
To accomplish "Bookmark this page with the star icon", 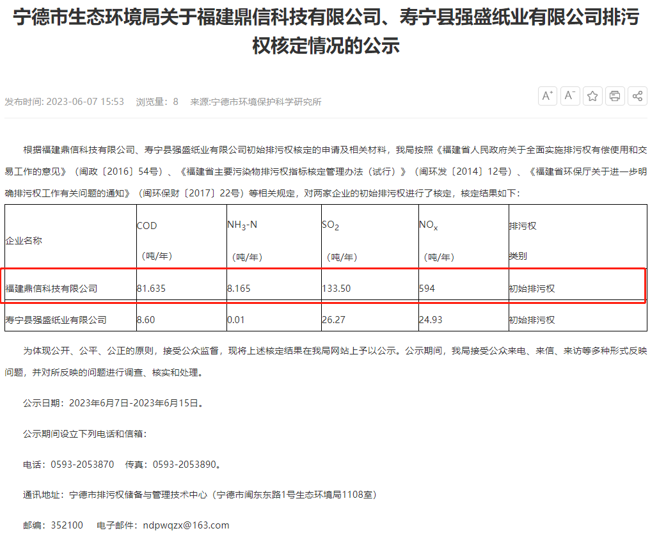I will click(x=592, y=96).
